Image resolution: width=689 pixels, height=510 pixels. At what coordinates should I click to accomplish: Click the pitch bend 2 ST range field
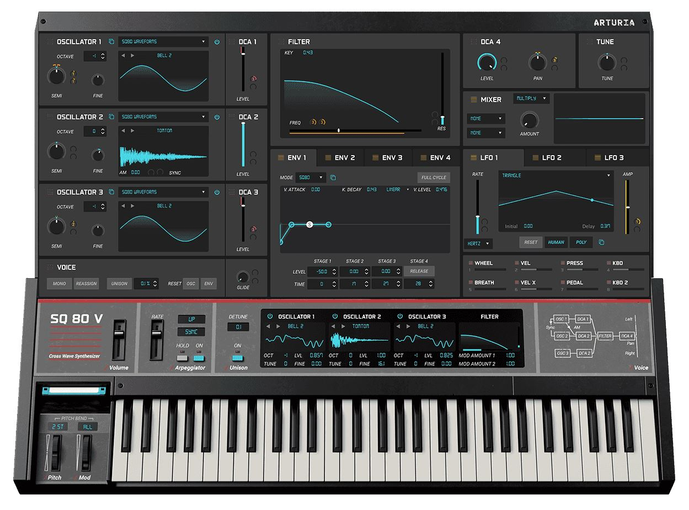tap(57, 427)
